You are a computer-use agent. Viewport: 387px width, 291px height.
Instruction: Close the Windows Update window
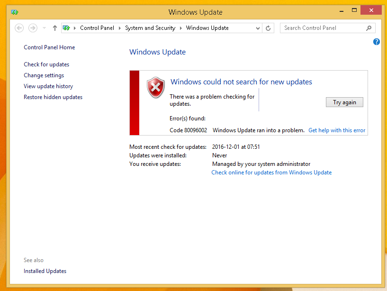point(371,10)
